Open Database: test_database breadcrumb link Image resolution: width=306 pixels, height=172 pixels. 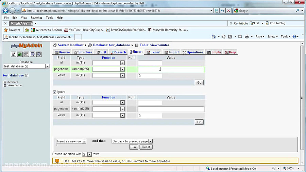coord(112,45)
